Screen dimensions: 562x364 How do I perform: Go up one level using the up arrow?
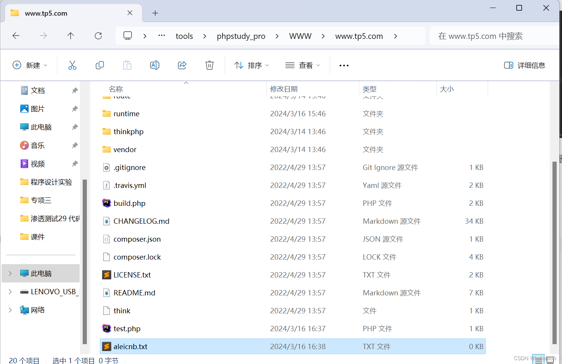pos(70,35)
